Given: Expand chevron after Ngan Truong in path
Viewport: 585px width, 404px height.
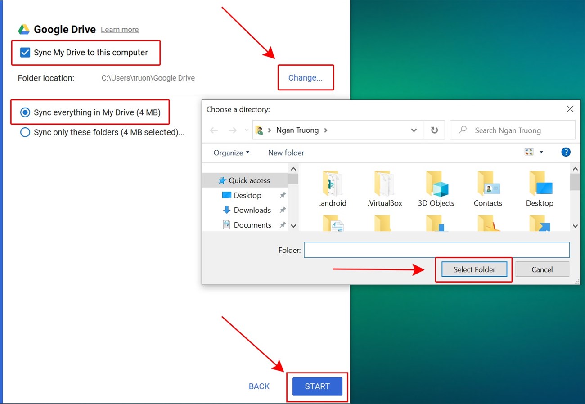Looking at the screenshot, I should coord(326,130).
